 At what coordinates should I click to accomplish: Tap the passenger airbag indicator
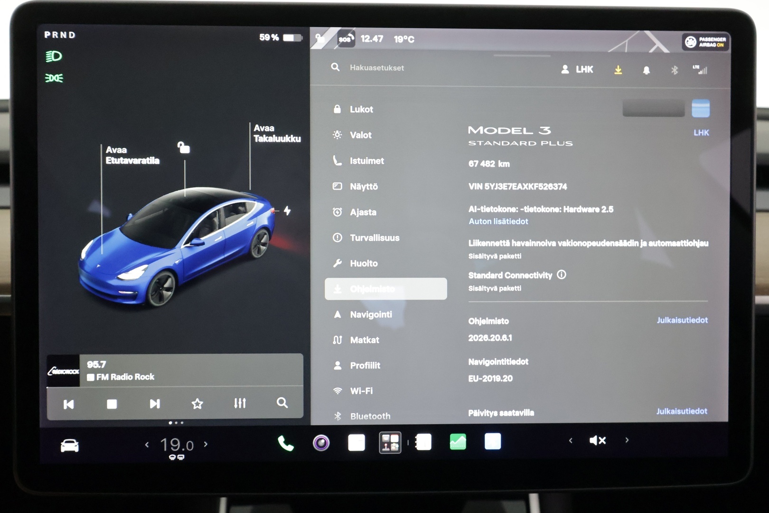pos(705,42)
